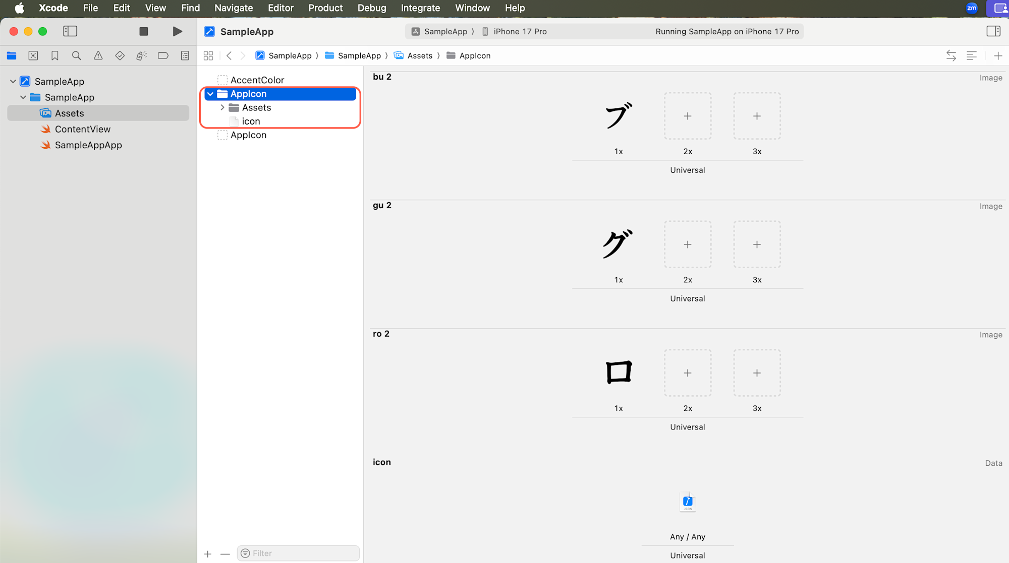1009x563 pixels.
Task: Open the Editor menu
Action: pos(281,8)
